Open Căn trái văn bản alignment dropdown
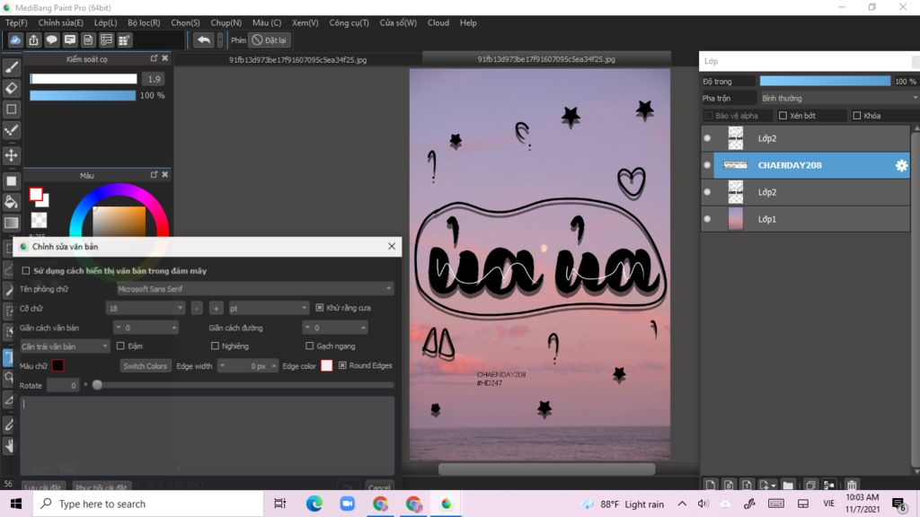Image resolution: width=920 pixels, height=517 pixels. tap(65, 346)
